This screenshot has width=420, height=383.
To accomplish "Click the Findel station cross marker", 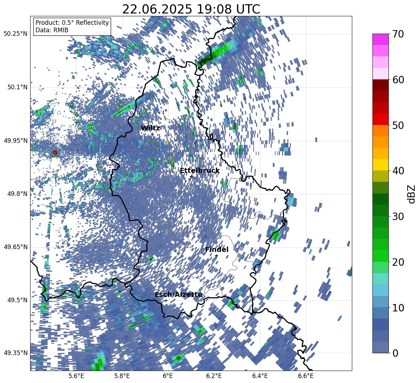I will coord(216,256).
